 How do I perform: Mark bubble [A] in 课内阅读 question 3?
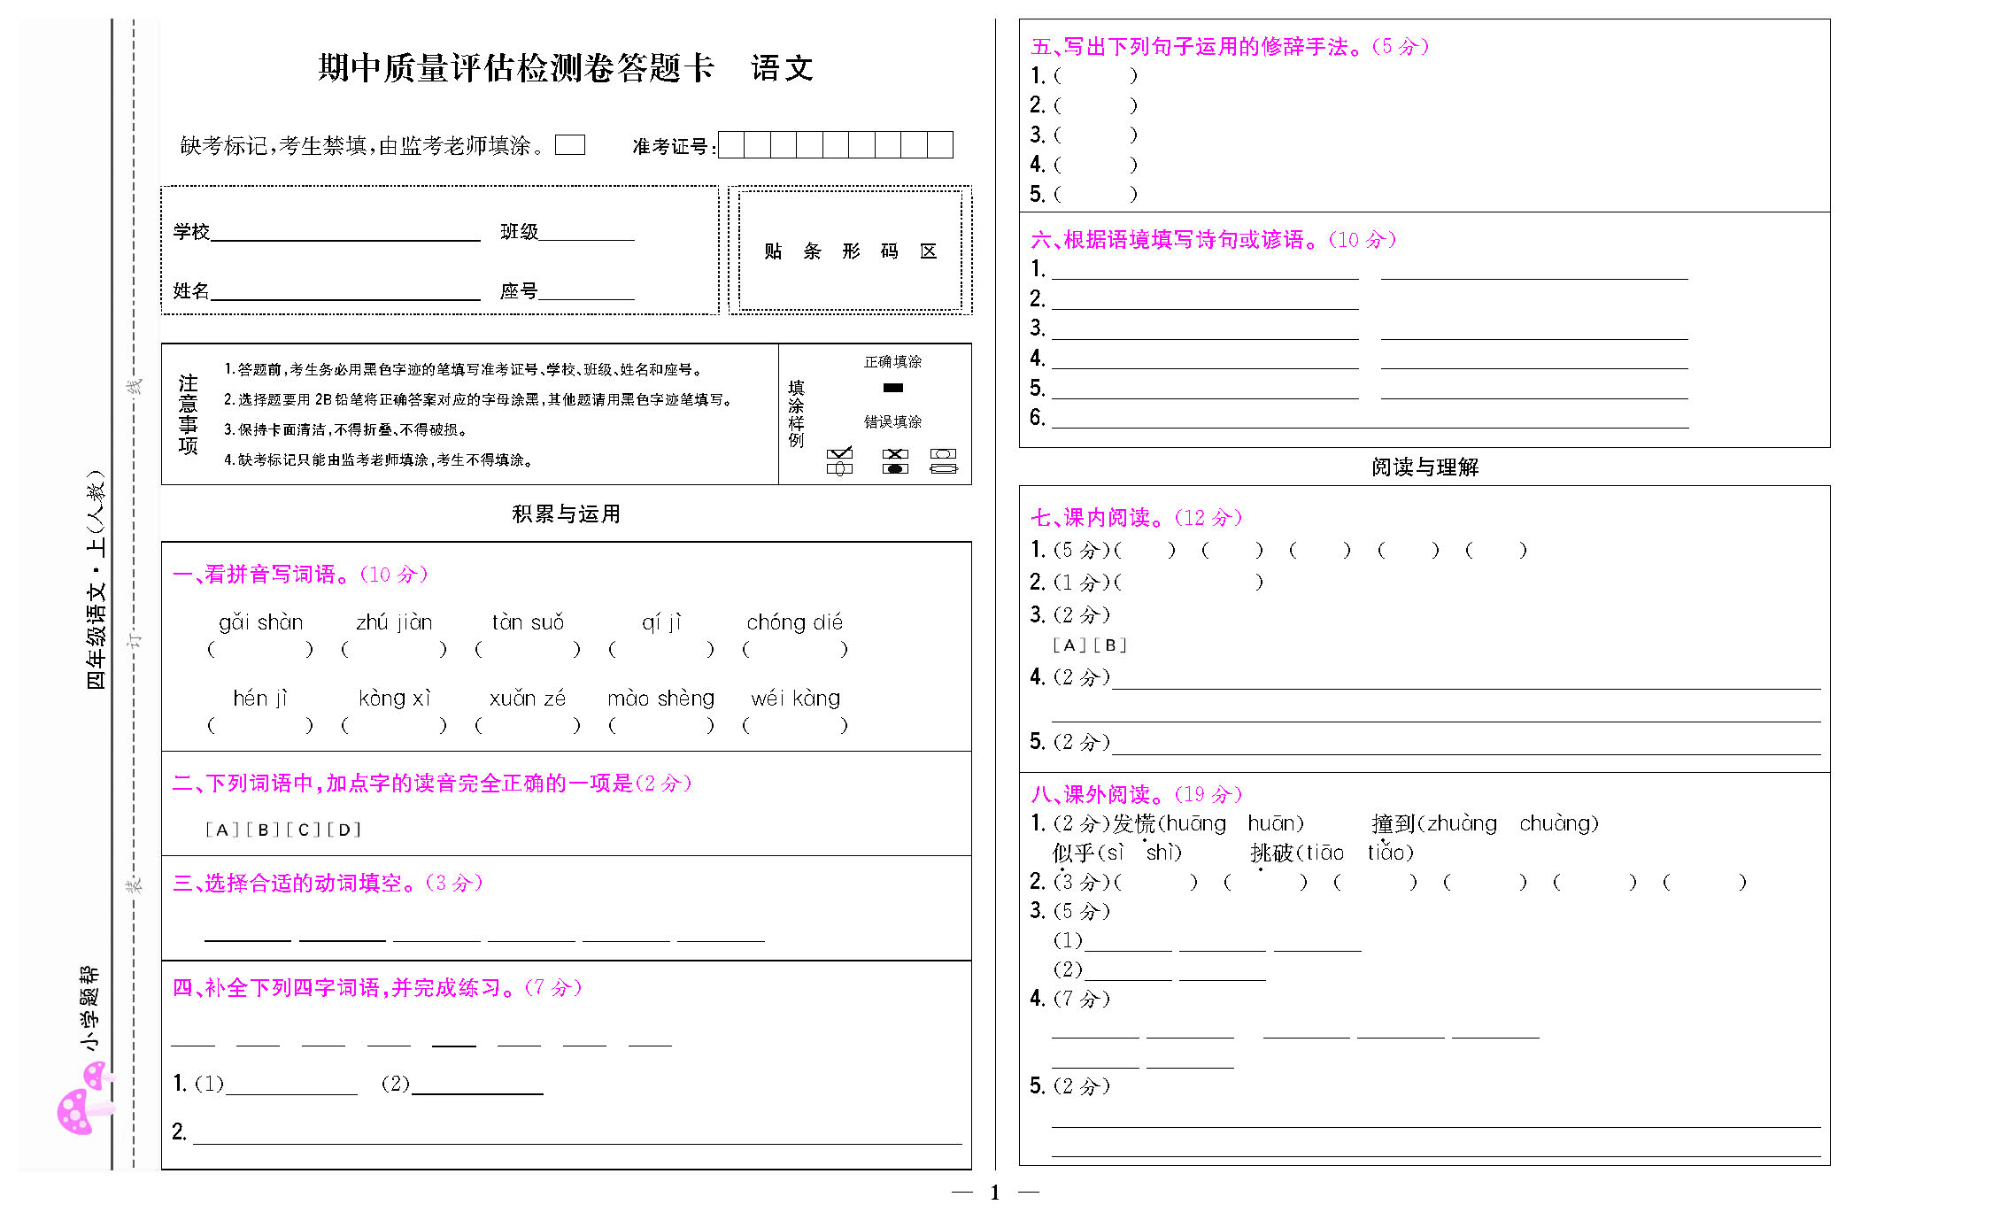1069,645
